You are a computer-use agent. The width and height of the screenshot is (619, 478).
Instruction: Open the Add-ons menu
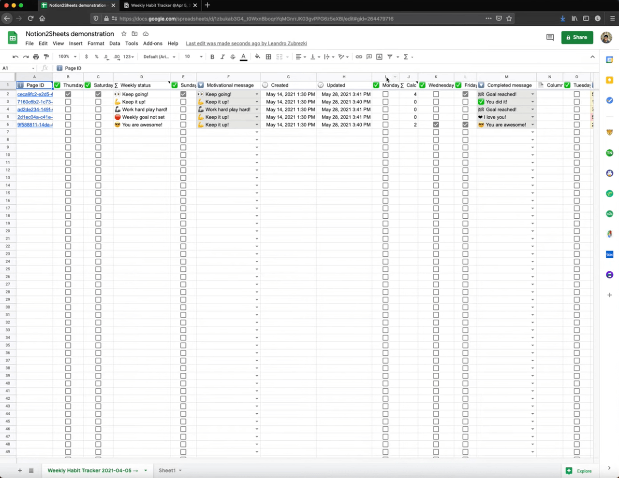(x=153, y=43)
